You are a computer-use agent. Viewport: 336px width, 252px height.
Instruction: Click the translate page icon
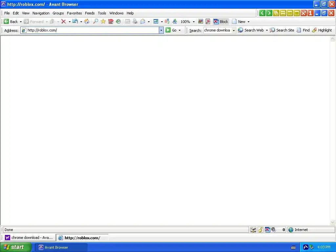167,21
